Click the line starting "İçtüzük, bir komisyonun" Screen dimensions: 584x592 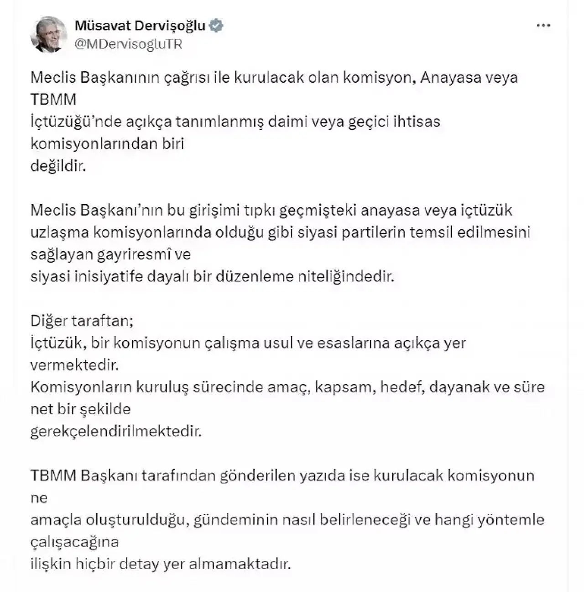[x=248, y=343]
